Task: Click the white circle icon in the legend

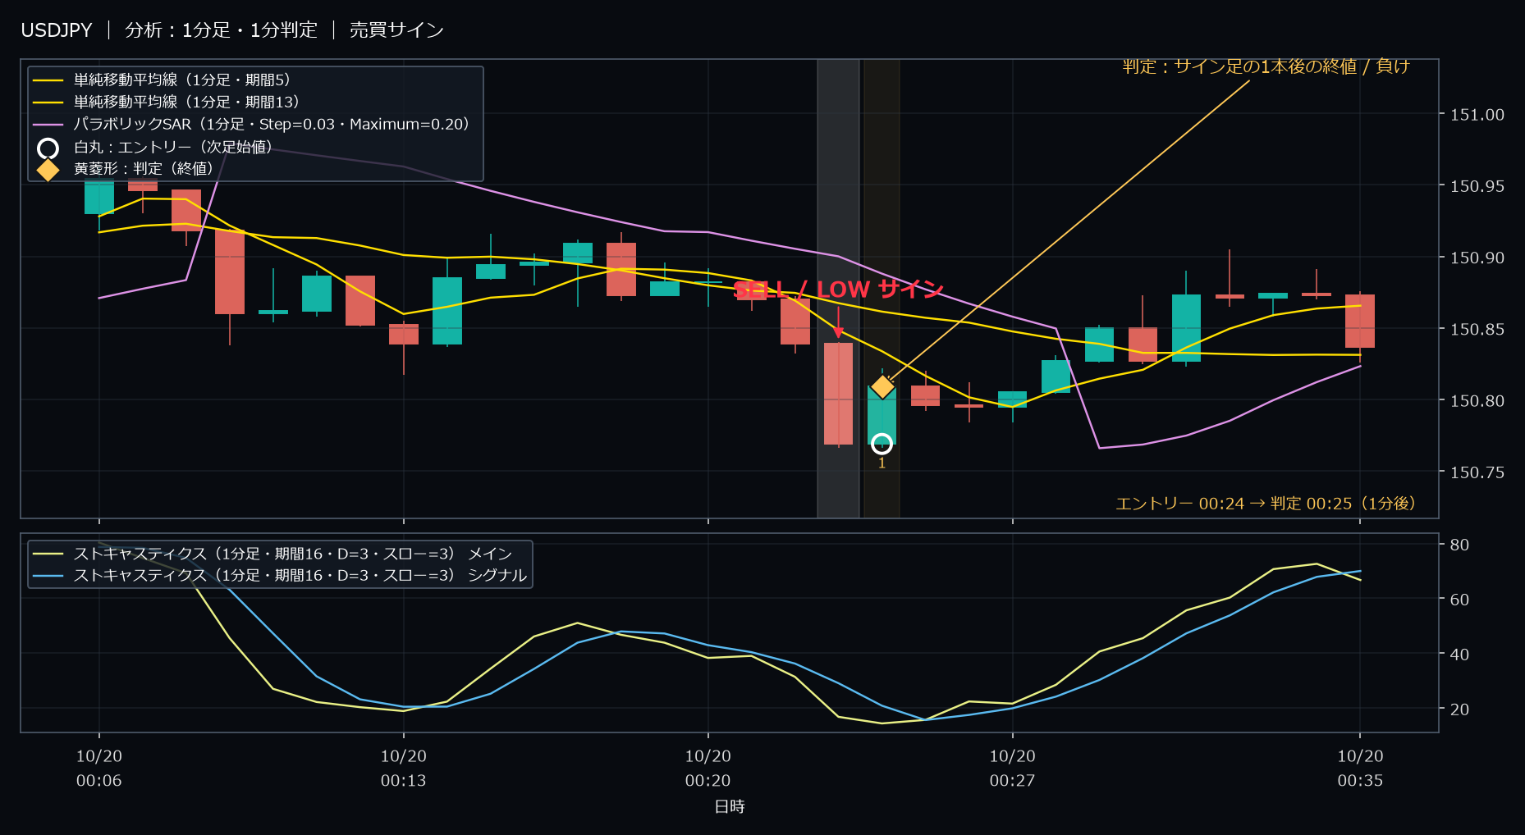Action: (48, 148)
